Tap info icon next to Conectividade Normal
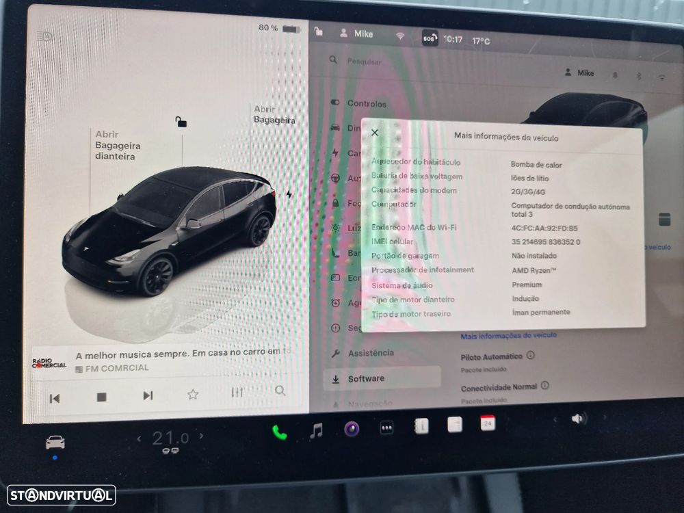This screenshot has height=513, width=684. (x=545, y=385)
